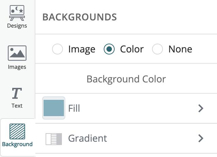Click the Designs label in sidebar
This screenshot has width=217, height=157.
tap(17, 26)
